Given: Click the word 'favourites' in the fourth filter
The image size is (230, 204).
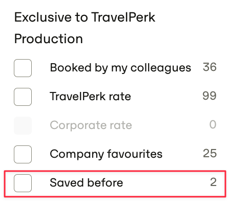Looking at the screenshot, I should pyautogui.click(x=135, y=154).
